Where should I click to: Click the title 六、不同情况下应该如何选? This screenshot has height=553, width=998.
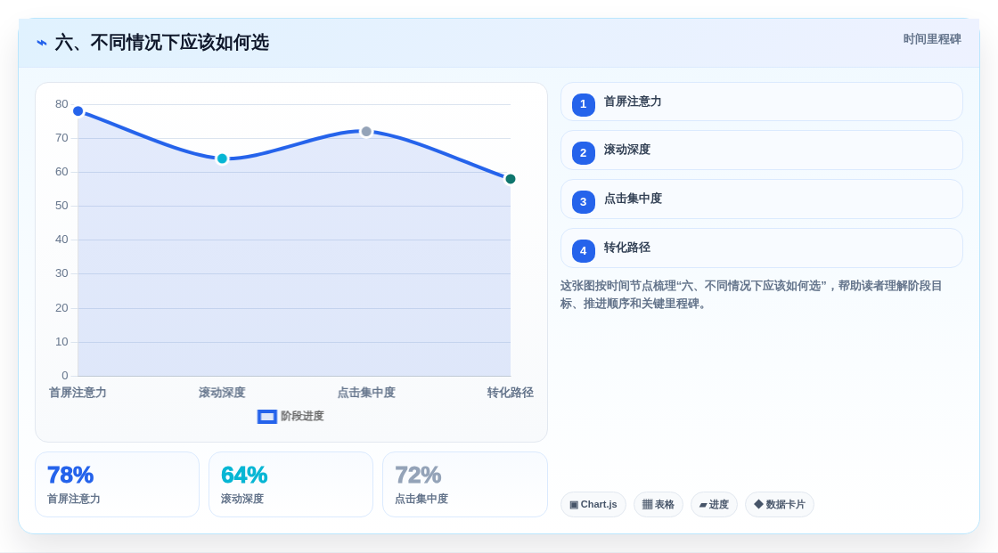(161, 43)
